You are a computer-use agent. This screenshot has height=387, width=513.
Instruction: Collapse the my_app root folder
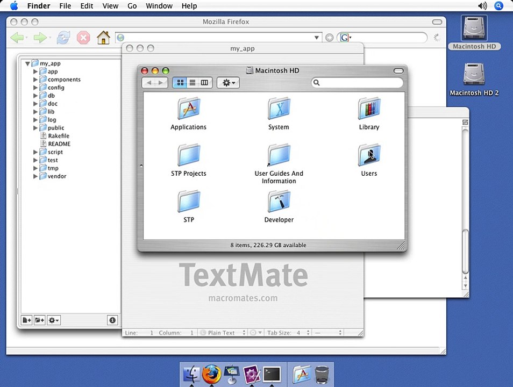[28, 63]
